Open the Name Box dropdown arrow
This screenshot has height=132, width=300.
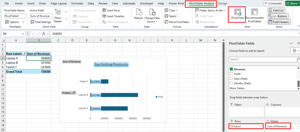coord(23,34)
